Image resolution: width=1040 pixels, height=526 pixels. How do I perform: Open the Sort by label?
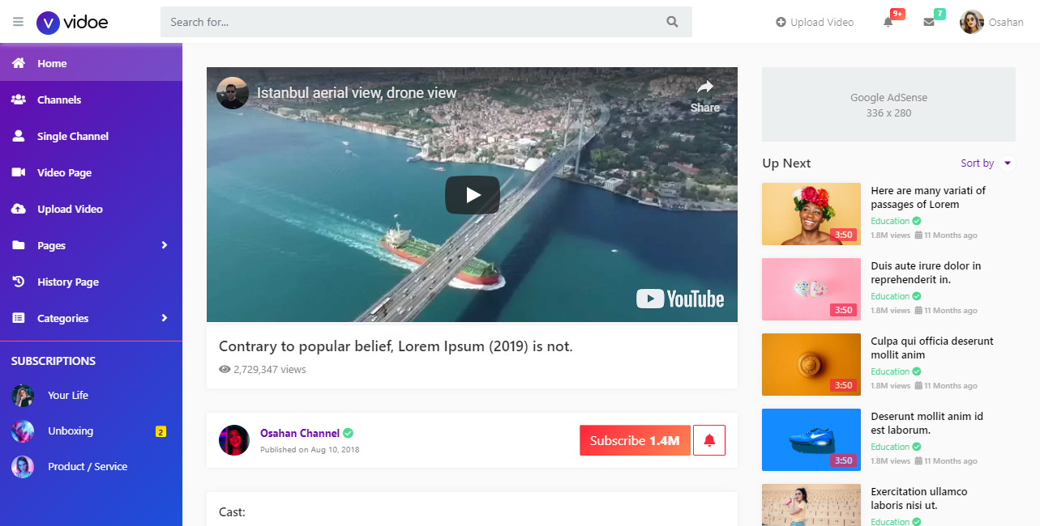click(977, 163)
